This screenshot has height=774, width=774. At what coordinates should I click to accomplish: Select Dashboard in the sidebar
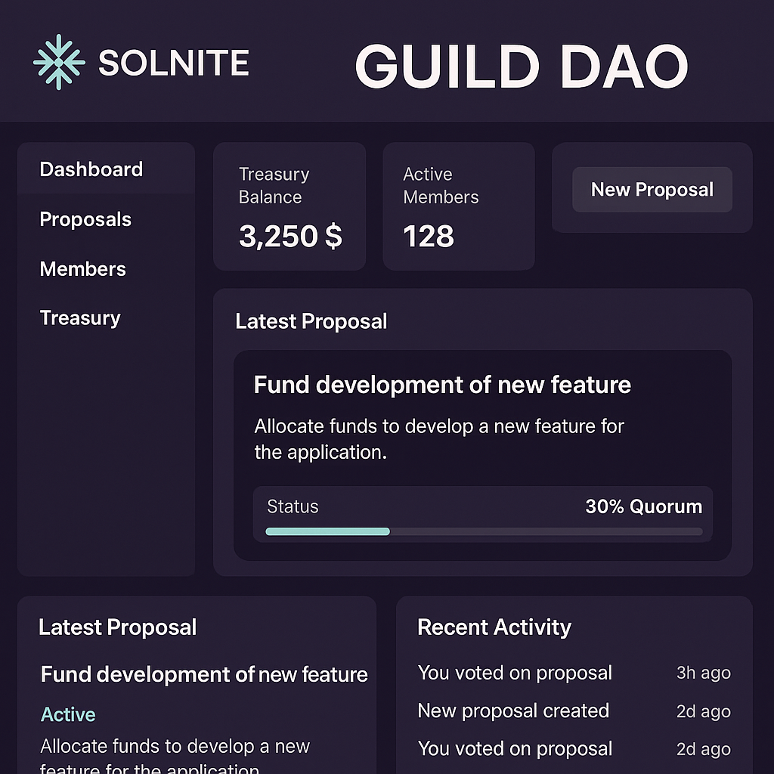pyautogui.click(x=90, y=169)
